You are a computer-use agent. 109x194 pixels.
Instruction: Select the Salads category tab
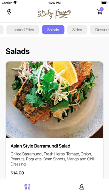click(x=53, y=30)
